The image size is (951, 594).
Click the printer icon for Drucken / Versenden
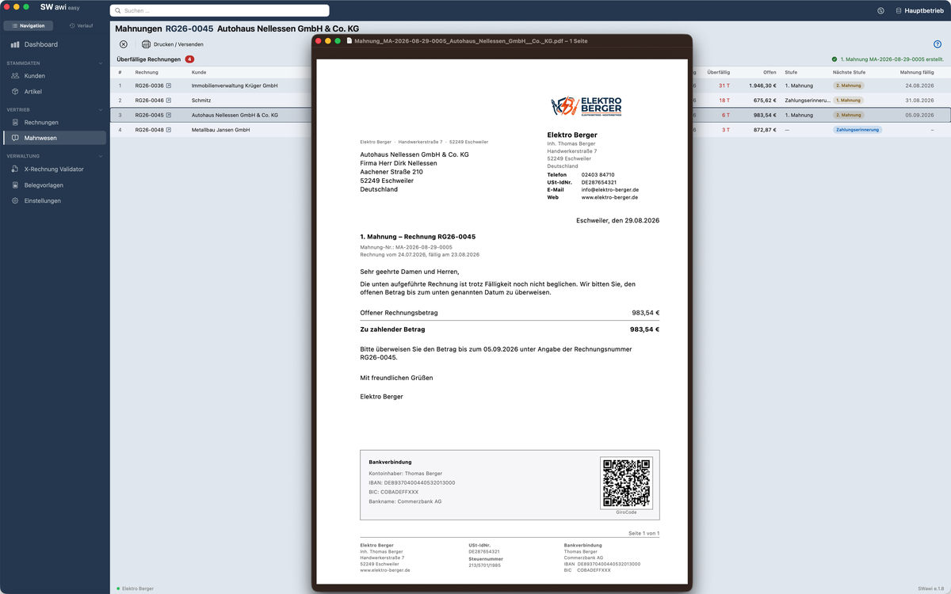pos(146,44)
